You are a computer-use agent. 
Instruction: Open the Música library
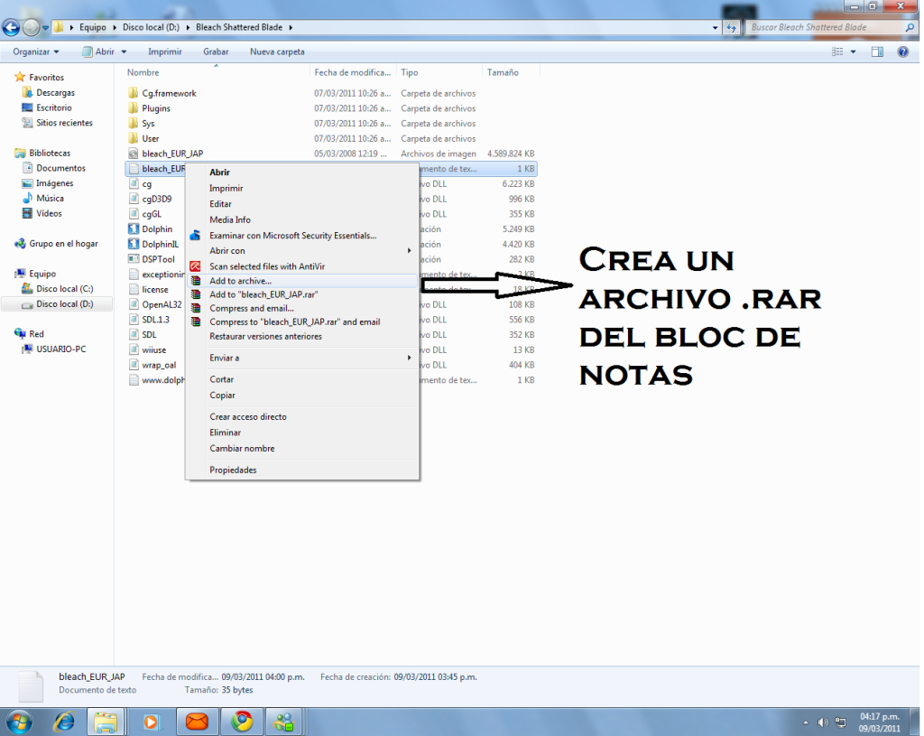50,198
